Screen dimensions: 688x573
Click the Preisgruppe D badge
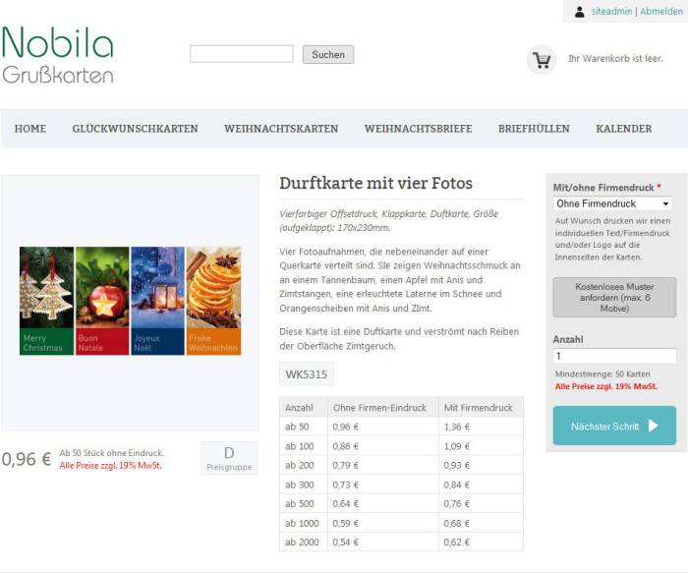point(229,458)
